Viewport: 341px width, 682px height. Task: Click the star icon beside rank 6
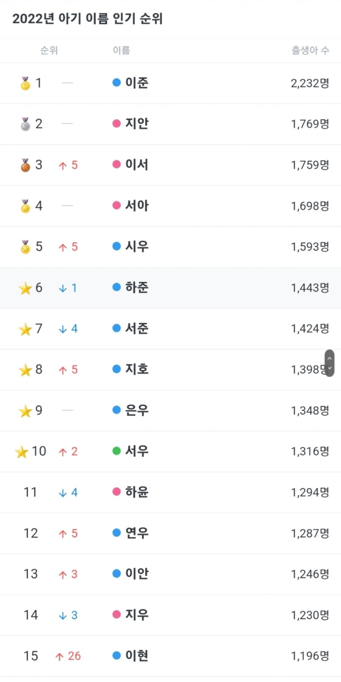(x=25, y=288)
